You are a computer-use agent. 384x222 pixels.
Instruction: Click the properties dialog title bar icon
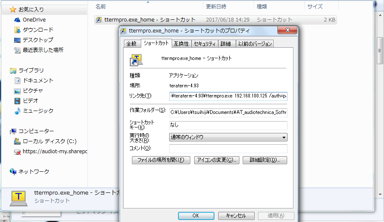[123, 31]
